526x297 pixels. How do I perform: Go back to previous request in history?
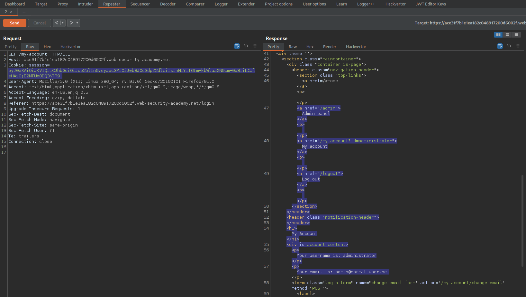pos(57,23)
